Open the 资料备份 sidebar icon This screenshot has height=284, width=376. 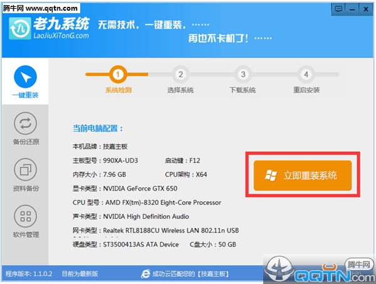point(25,170)
